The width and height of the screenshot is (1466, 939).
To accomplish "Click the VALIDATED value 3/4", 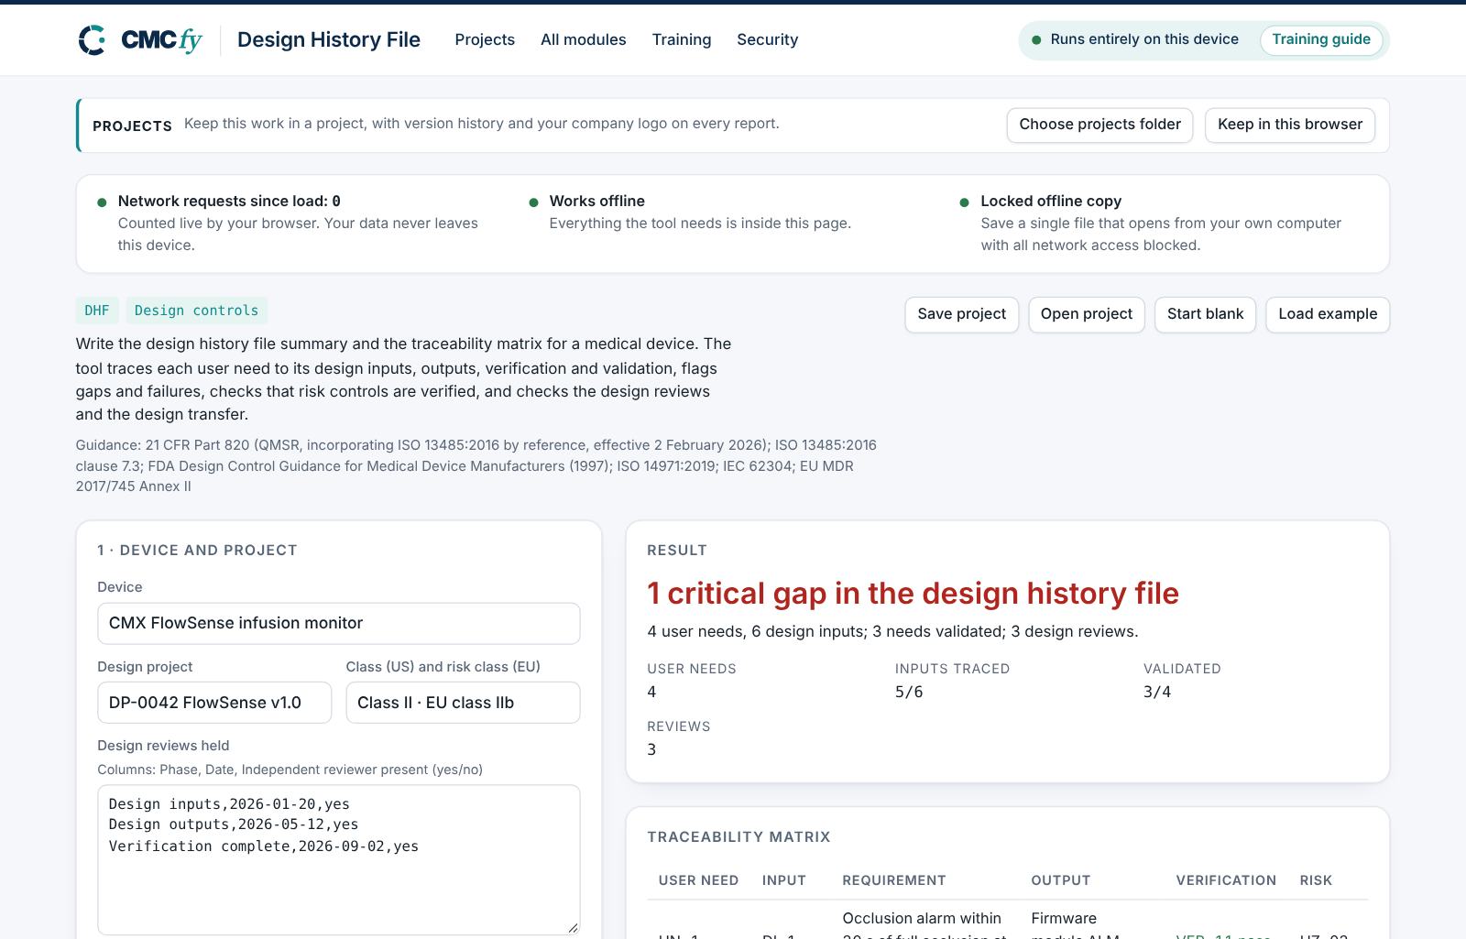I will [1157, 692].
